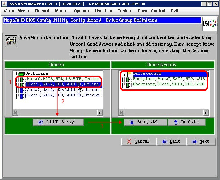Select Slot 2 Unconf drive entry
220x180 pixels.
point(63,89)
